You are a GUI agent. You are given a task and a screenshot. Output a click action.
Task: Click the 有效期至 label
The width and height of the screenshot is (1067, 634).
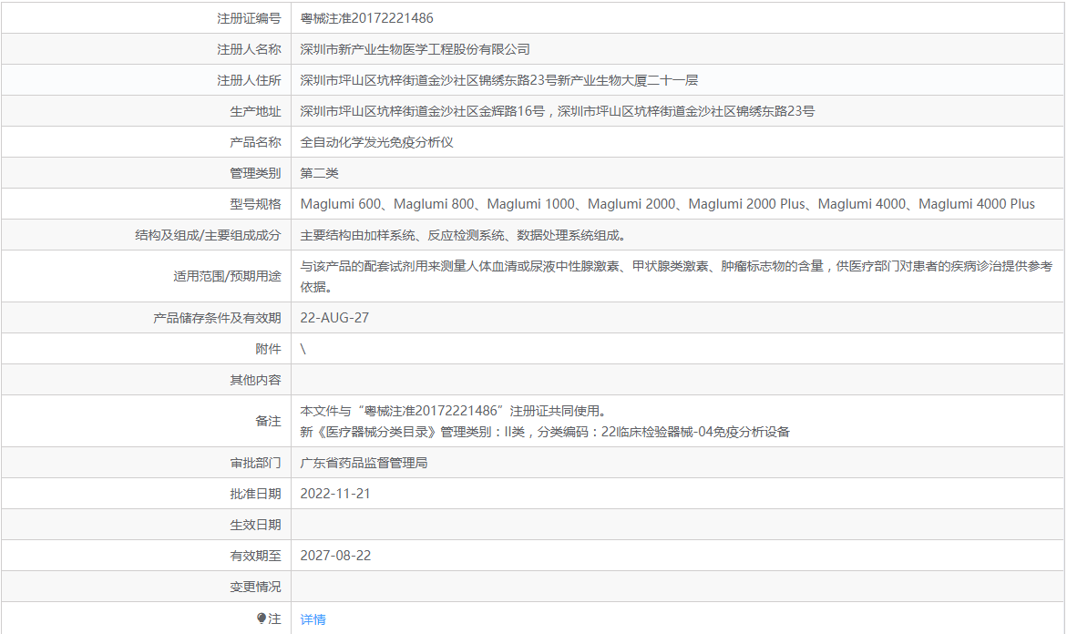coord(255,556)
